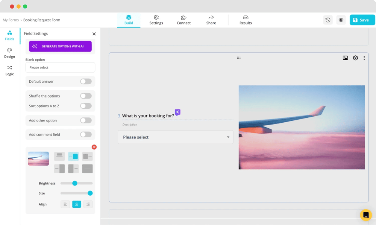Switch to the Share tab
Viewport: 376px width, 225px height.
tap(211, 20)
